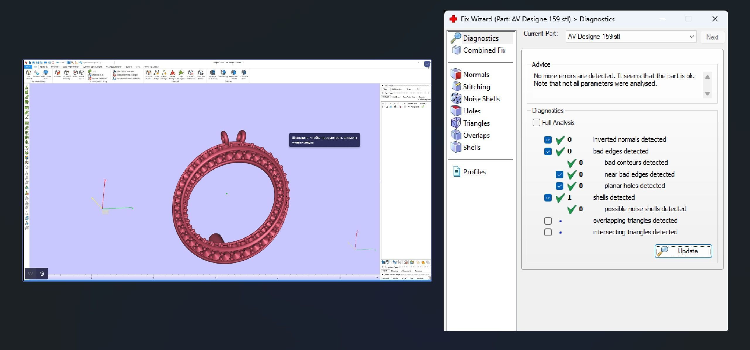Viewport: 750px width, 350px height.
Task: Open the Stitching fixing page
Action: click(476, 87)
